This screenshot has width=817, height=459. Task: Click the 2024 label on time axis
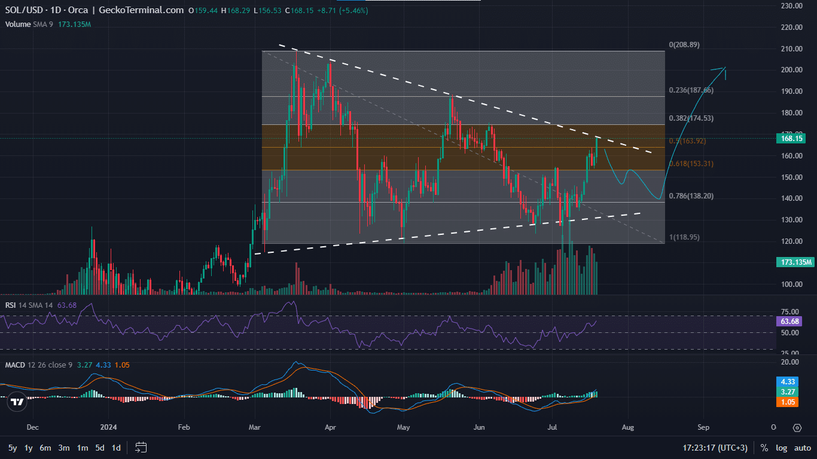click(109, 428)
